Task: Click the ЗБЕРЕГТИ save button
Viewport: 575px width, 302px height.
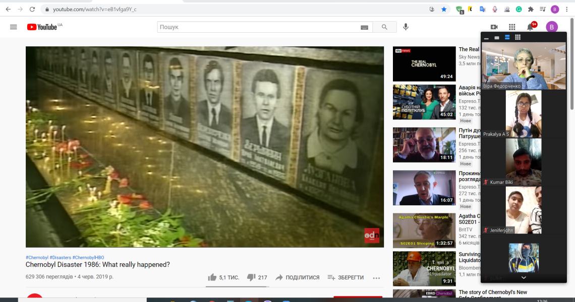Action: tap(346, 277)
